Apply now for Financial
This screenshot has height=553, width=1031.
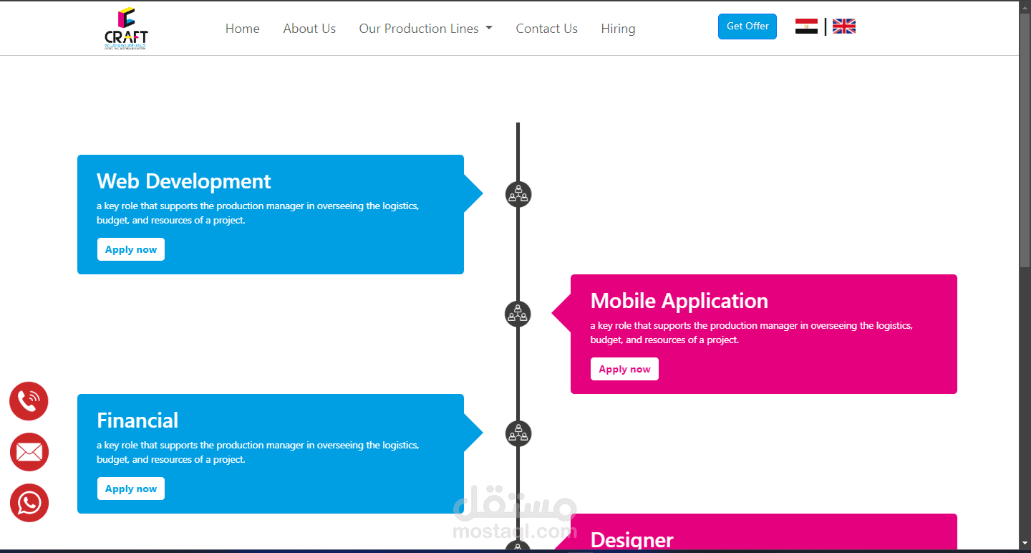(x=131, y=489)
